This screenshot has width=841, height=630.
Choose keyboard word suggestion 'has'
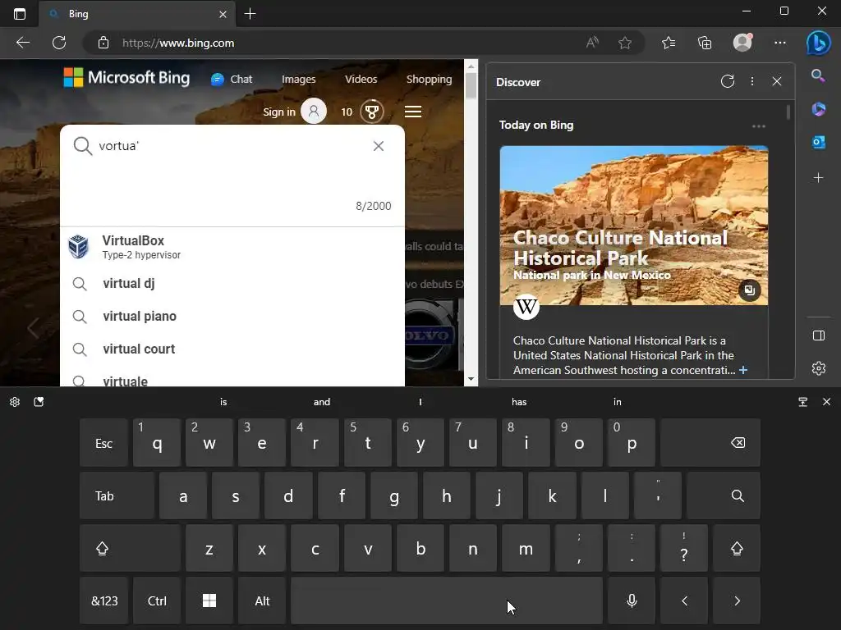pos(519,402)
